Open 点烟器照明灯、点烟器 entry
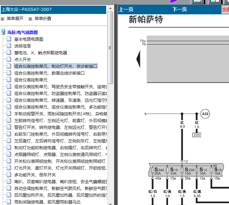Screen dimensions: 229x205 tap(61, 155)
